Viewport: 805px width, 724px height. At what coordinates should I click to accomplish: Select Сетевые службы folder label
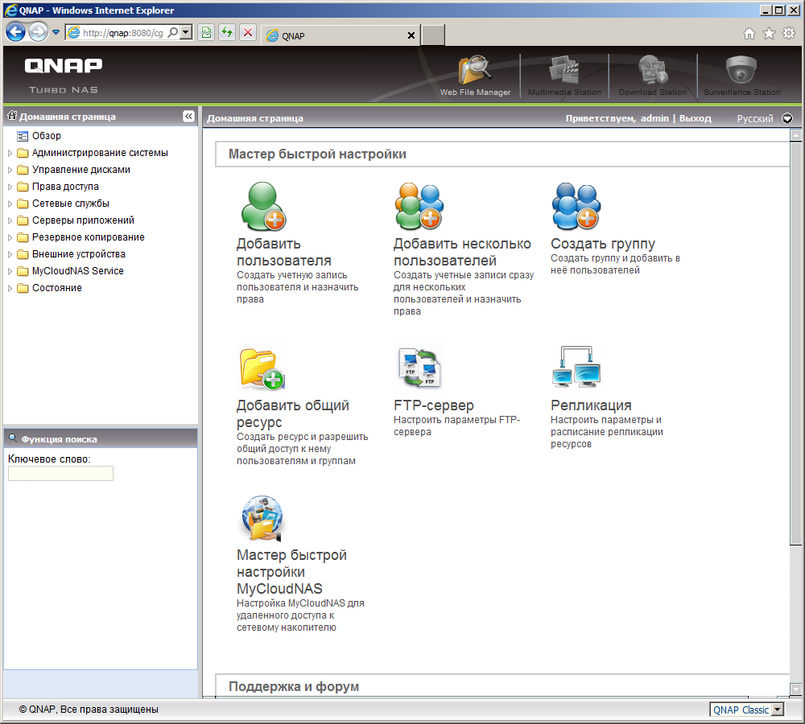pos(70,204)
